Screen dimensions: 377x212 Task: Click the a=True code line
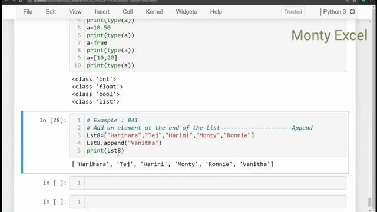coord(97,43)
